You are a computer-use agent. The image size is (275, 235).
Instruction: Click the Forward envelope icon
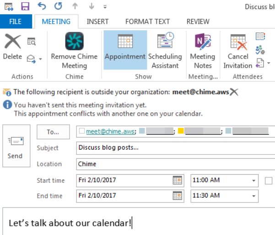[x=31, y=59]
